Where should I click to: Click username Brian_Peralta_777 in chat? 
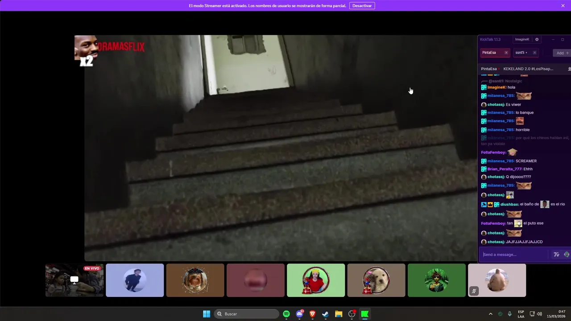504,169
